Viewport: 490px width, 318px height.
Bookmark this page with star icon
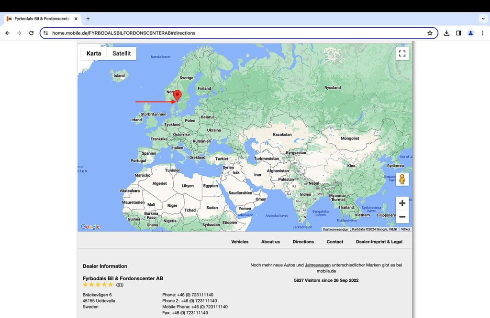(x=430, y=33)
